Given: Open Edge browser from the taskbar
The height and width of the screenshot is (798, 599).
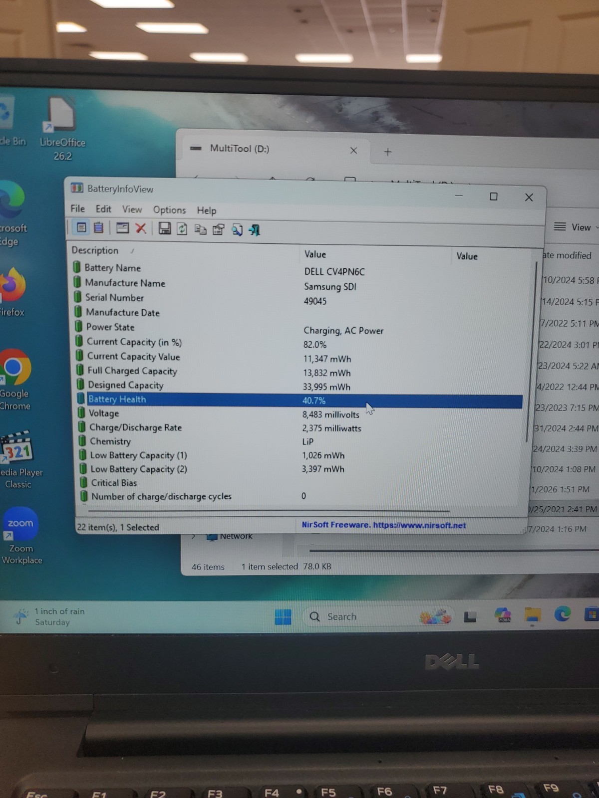Looking at the screenshot, I should coord(563,614).
